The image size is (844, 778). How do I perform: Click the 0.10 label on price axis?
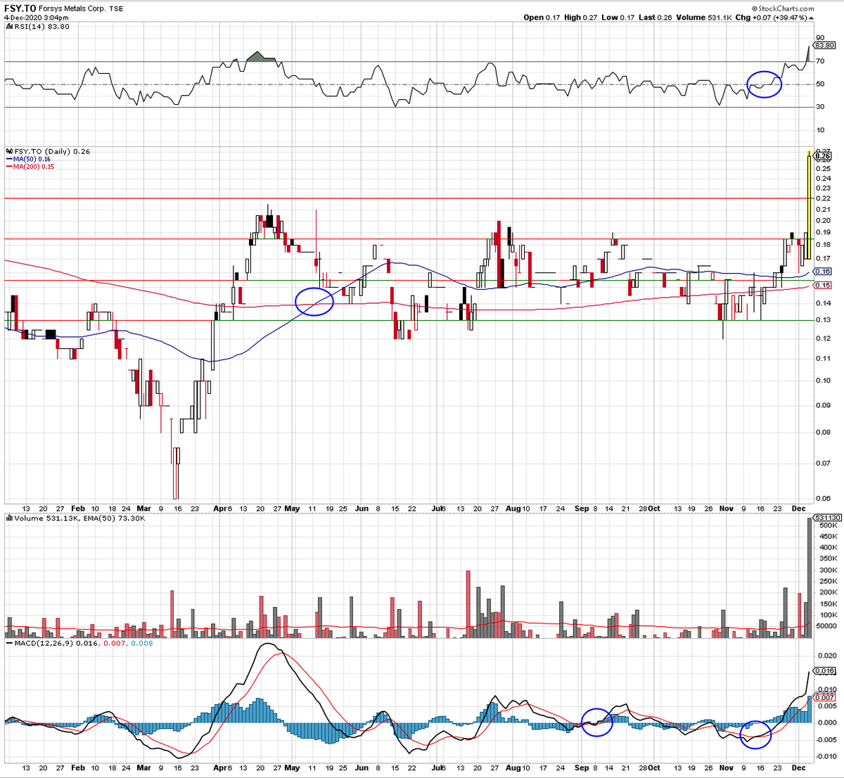(823, 381)
